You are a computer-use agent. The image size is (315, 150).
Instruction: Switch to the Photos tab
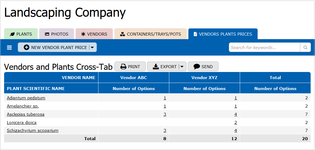click(x=57, y=34)
